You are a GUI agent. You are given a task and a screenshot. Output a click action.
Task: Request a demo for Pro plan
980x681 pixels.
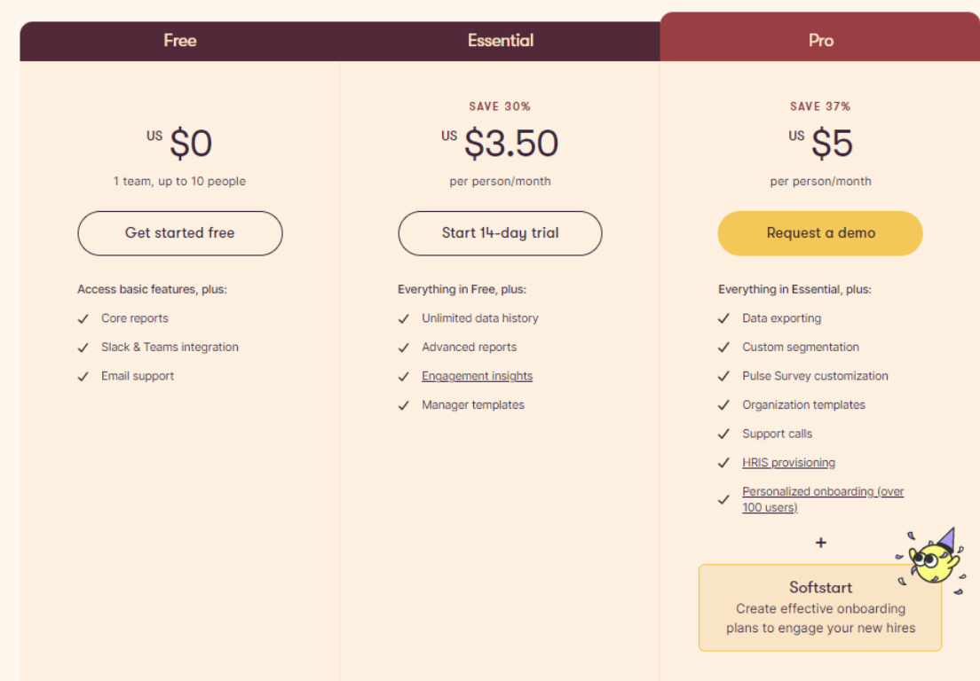click(x=820, y=233)
